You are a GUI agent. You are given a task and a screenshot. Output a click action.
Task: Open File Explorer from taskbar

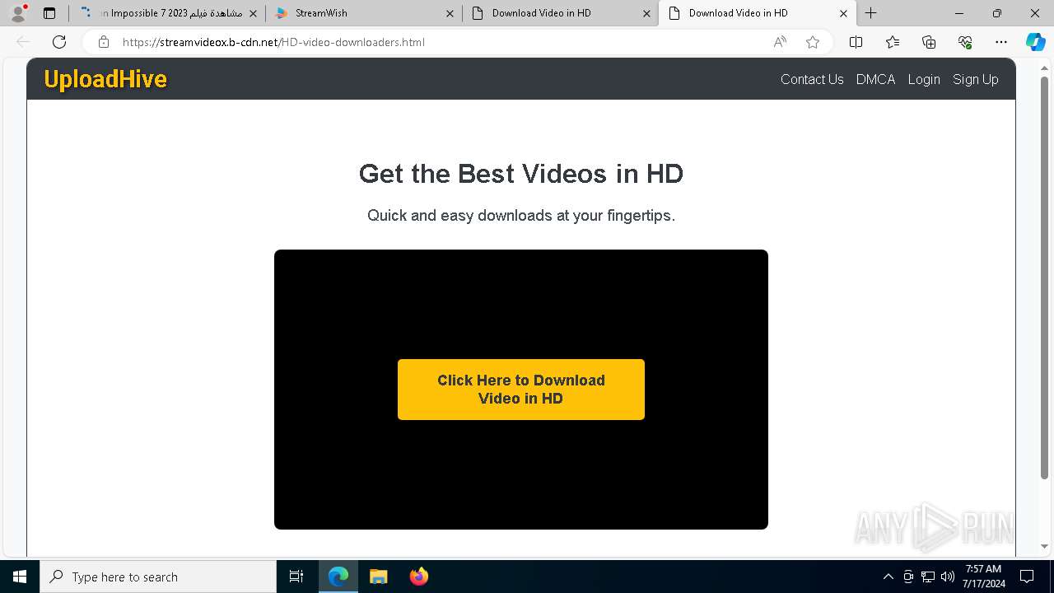[x=379, y=577]
